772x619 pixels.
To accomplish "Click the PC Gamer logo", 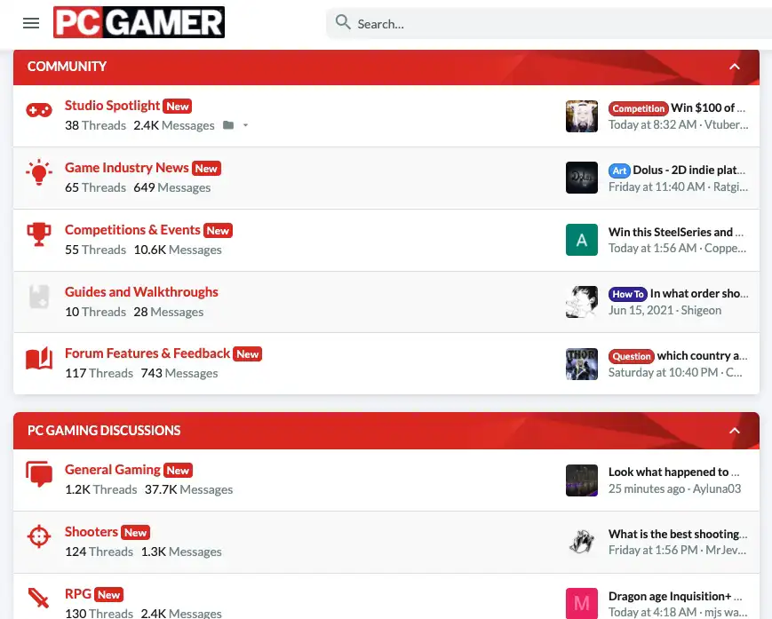I will (139, 22).
